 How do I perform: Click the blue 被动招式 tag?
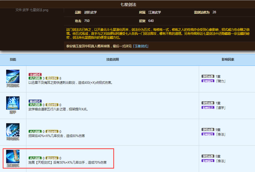[35, 101]
